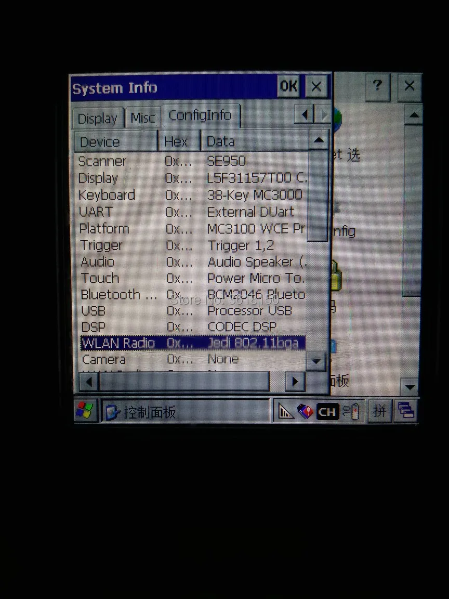This screenshot has height=599, width=449.
Task: Show next tabs with the right tab arrow
Action: pyautogui.click(x=323, y=114)
